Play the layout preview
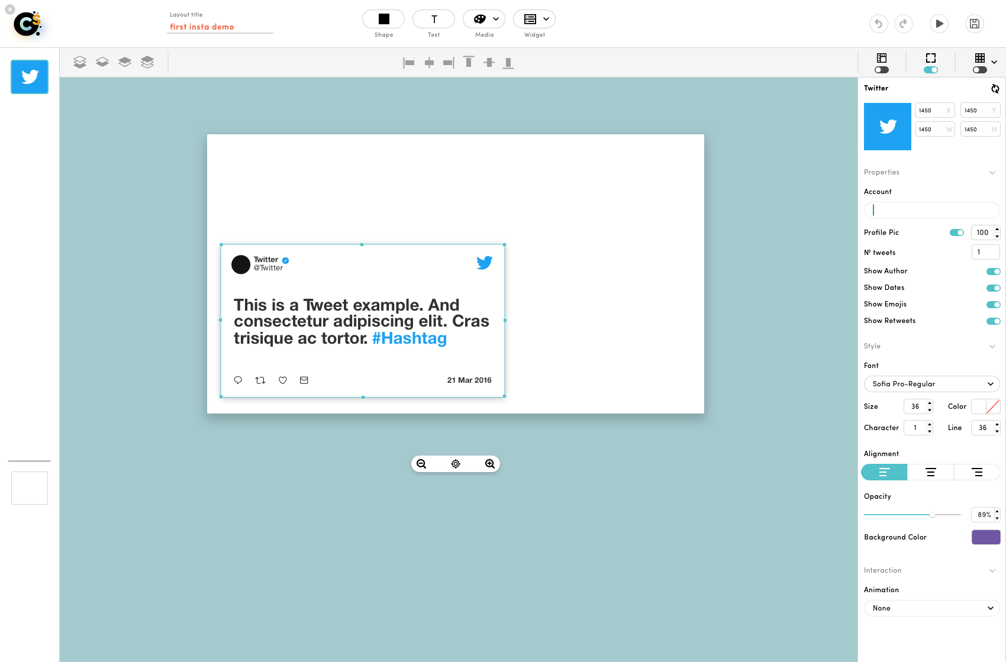Image resolution: width=1006 pixels, height=662 pixels. [939, 24]
